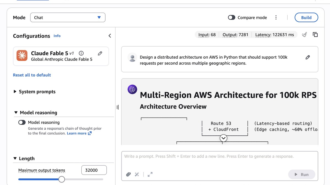Screen dimensions: 330x185
Task: Open the three-dot more options menu
Action: tap(276, 18)
